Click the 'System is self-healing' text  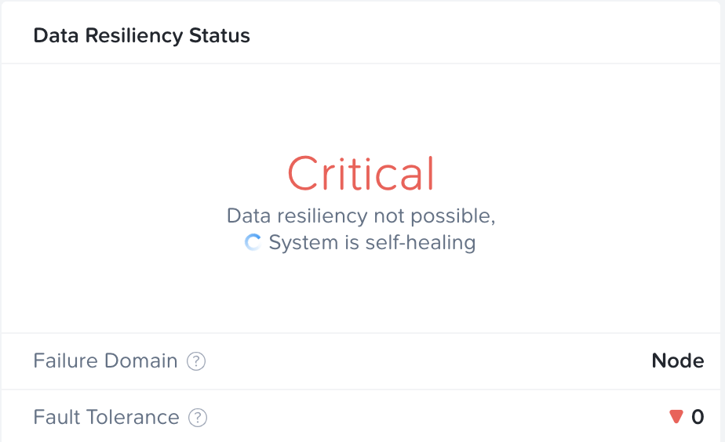pyautogui.click(x=372, y=242)
